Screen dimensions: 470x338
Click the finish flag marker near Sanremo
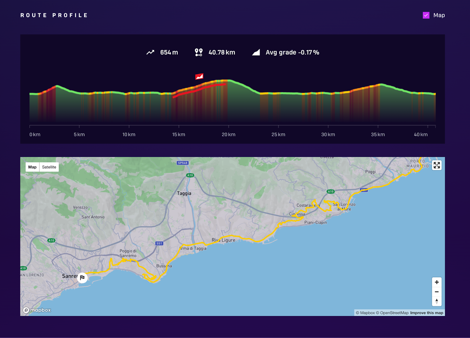[x=82, y=277]
